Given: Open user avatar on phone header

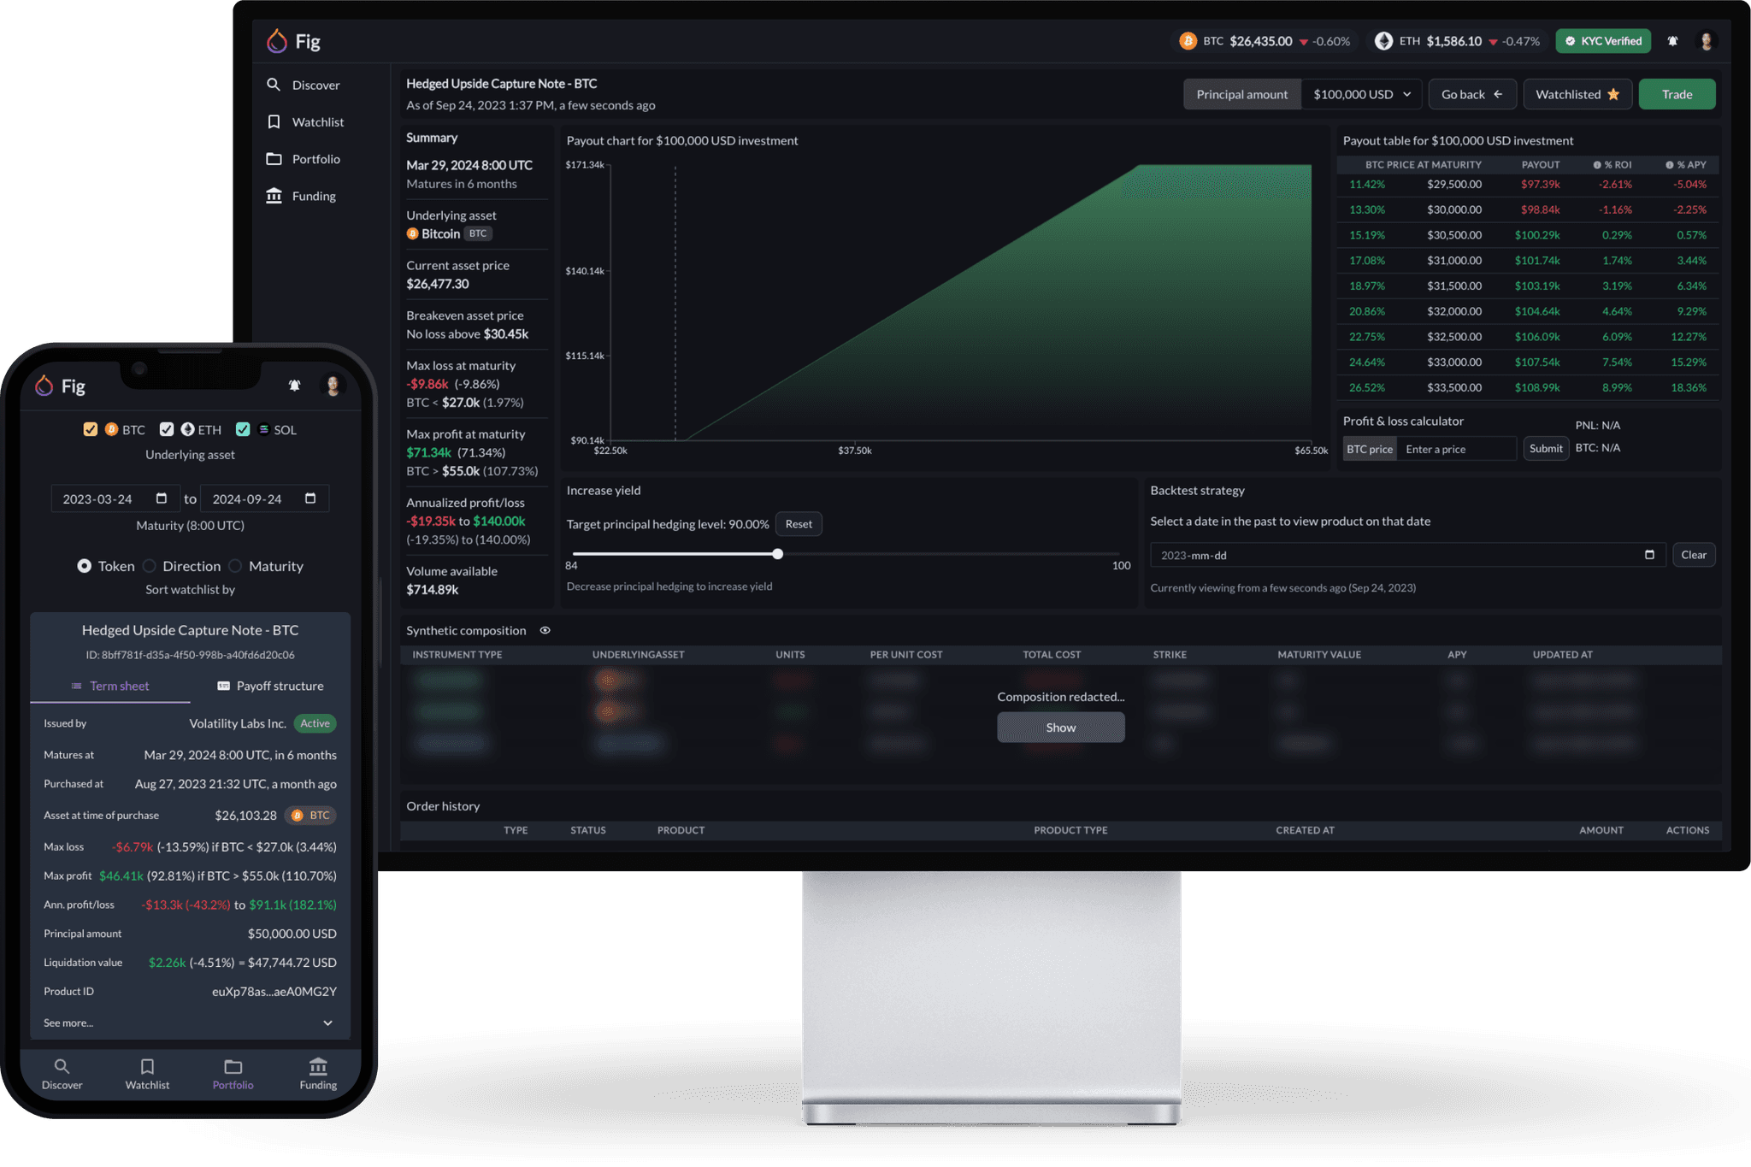Looking at the screenshot, I should pos(333,386).
